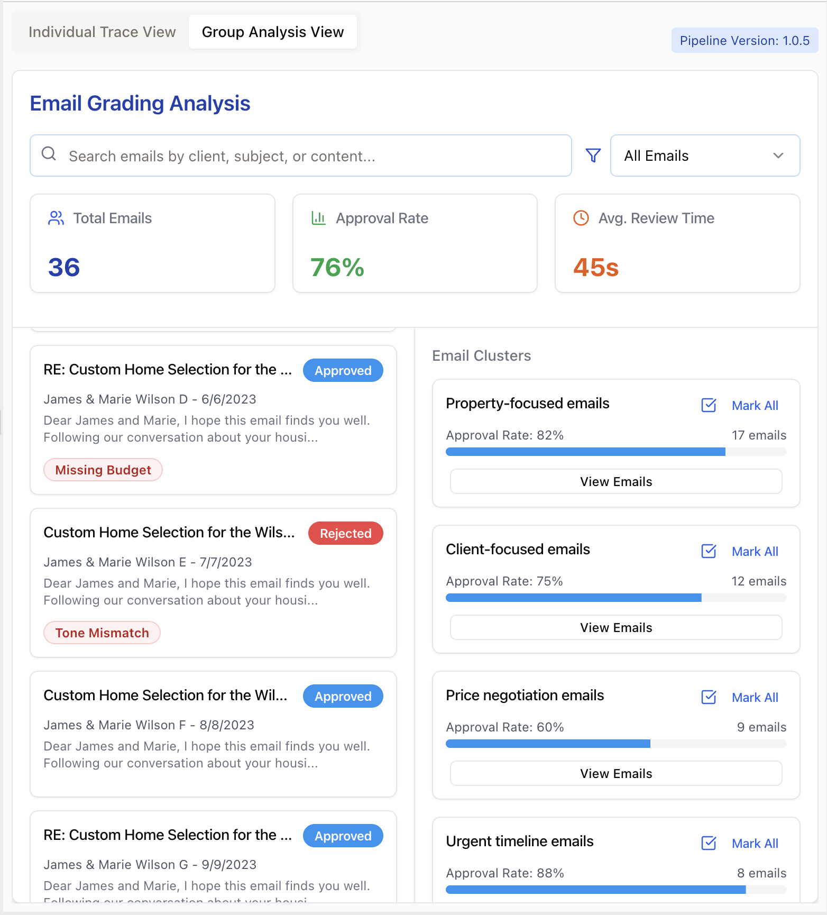Click the Tone Mismatch tag

click(102, 633)
